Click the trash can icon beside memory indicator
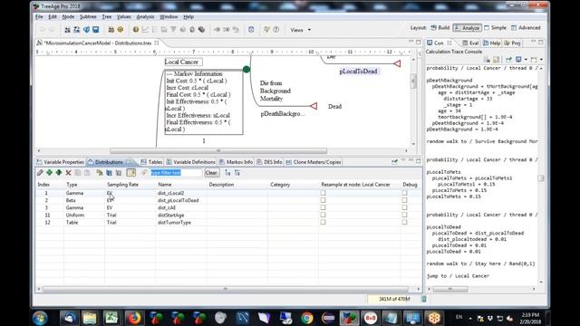The height and width of the screenshot is (326, 580). [424, 299]
